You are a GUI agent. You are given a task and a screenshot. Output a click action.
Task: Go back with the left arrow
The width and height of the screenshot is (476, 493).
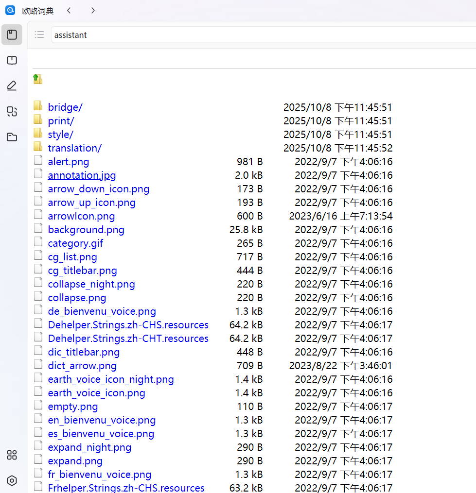click(x=69, y=11)
